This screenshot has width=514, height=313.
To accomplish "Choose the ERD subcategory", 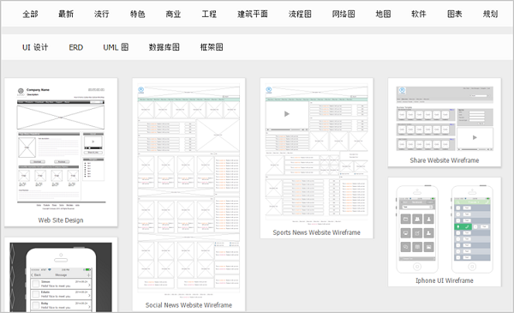I will point(75,47).
